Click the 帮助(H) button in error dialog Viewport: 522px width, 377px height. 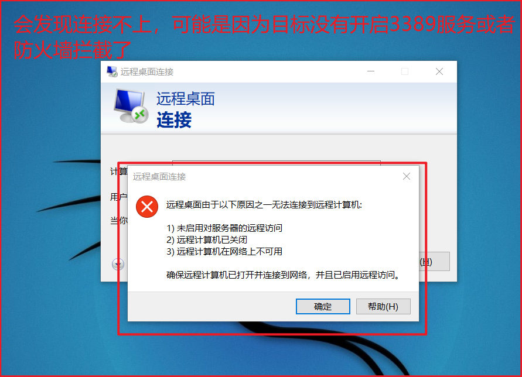[x=383, y=306]
